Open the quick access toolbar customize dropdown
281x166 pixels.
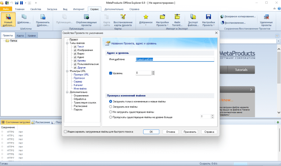tap(36, 3)
